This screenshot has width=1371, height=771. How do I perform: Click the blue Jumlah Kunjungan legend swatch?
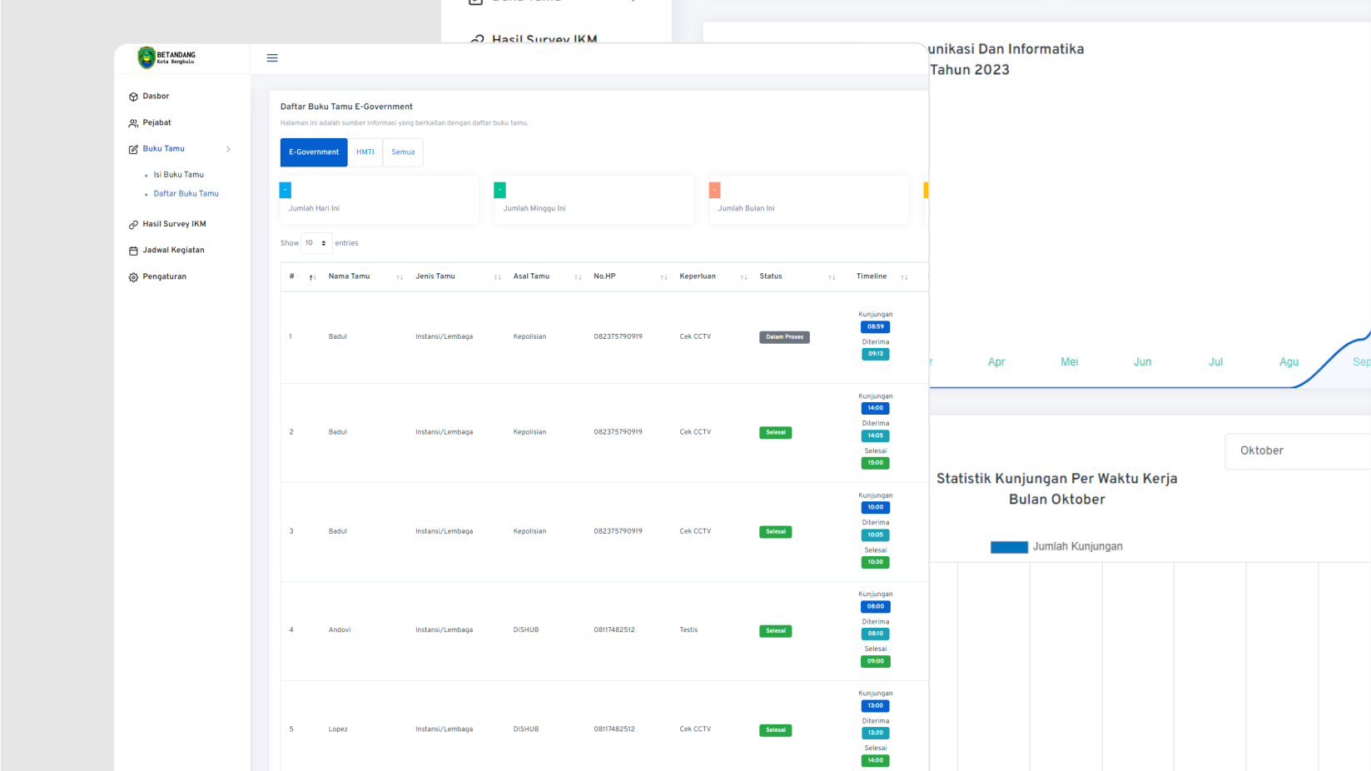pos(1009,547)
